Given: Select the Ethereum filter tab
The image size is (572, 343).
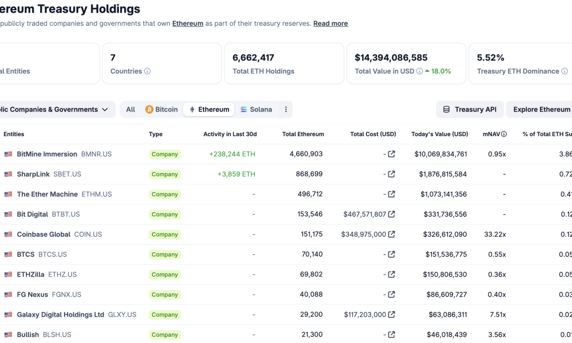Looking at the screenshot, I should (x=209, y=109).
